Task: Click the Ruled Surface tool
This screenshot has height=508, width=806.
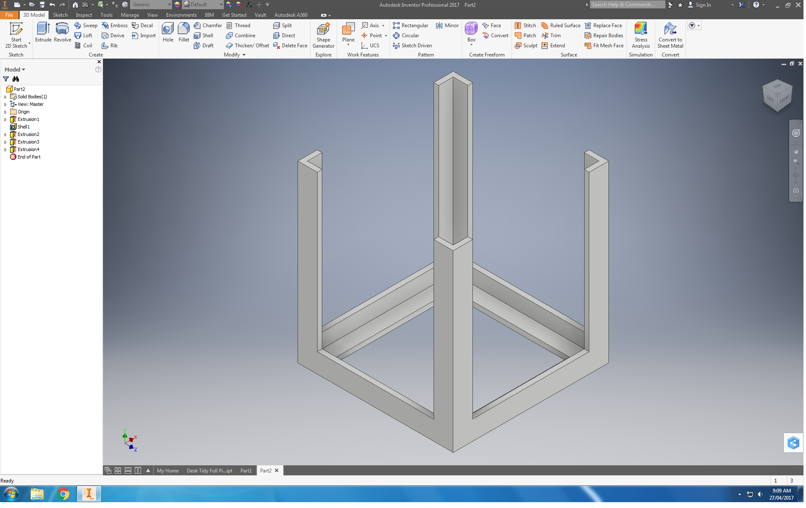Action: 561,26
